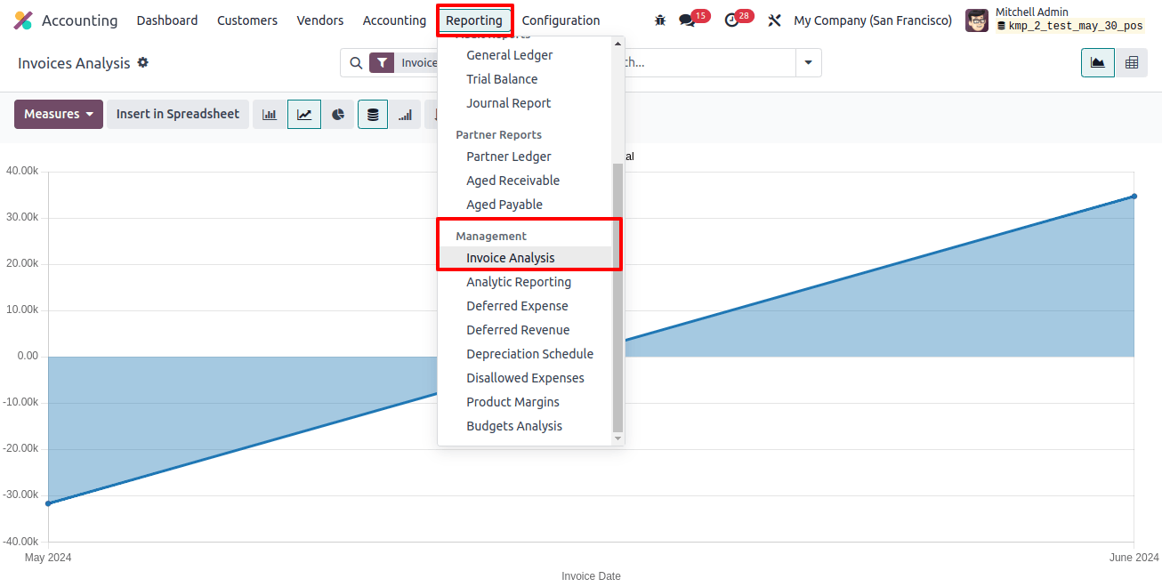This screenshot has width=1162, height=587.
Task: Open the bug debug tools icon
Action: click(659, 20)
